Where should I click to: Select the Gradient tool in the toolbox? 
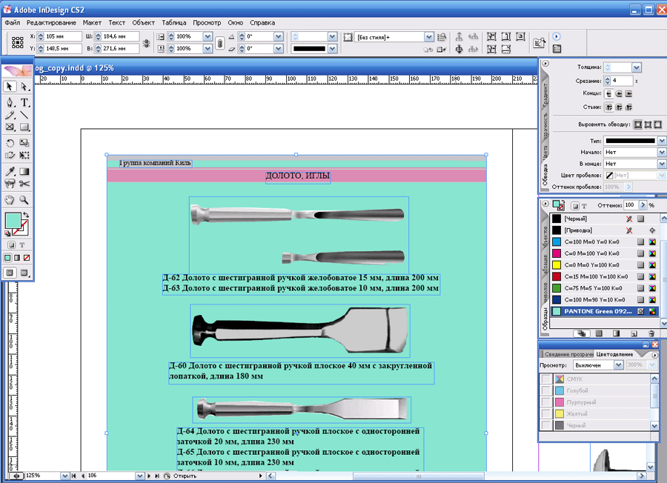tap(24, 171)
